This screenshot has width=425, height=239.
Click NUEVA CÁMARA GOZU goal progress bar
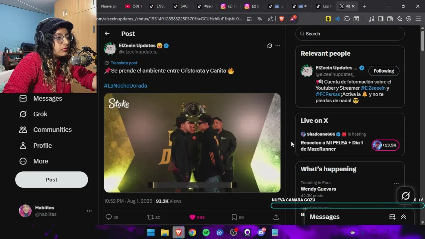click(x=348, y=205)
